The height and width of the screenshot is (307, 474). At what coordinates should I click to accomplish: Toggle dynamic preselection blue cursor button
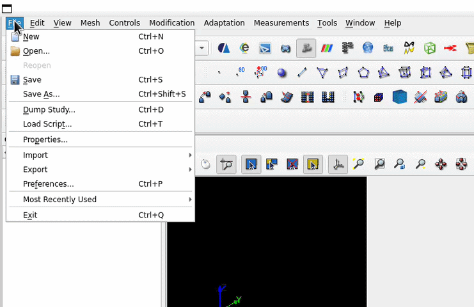pyautogui.click(x=251, y=164)
